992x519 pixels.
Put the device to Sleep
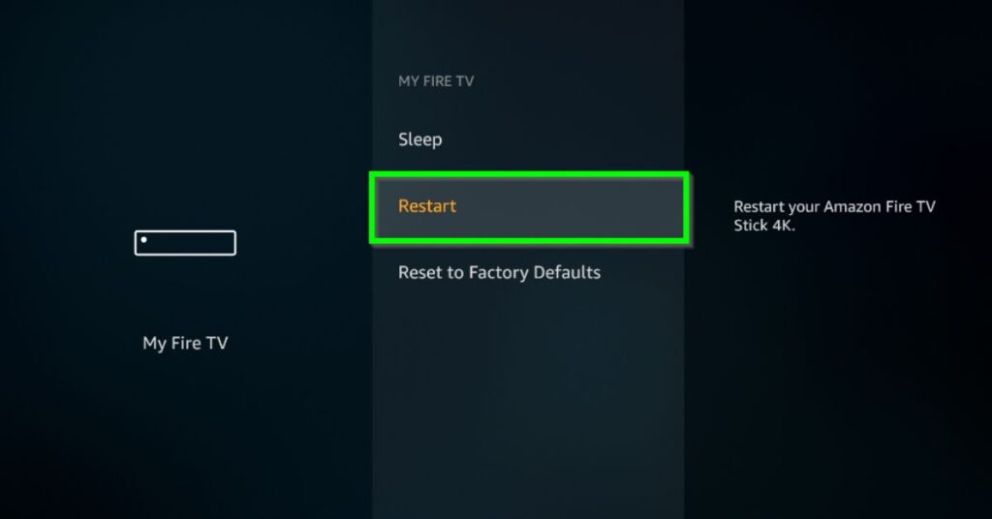[x=528, y=139]
